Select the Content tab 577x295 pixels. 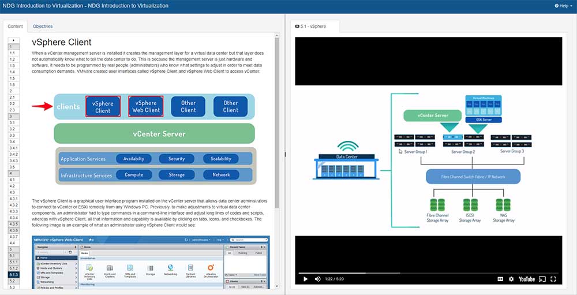point(15,26)
